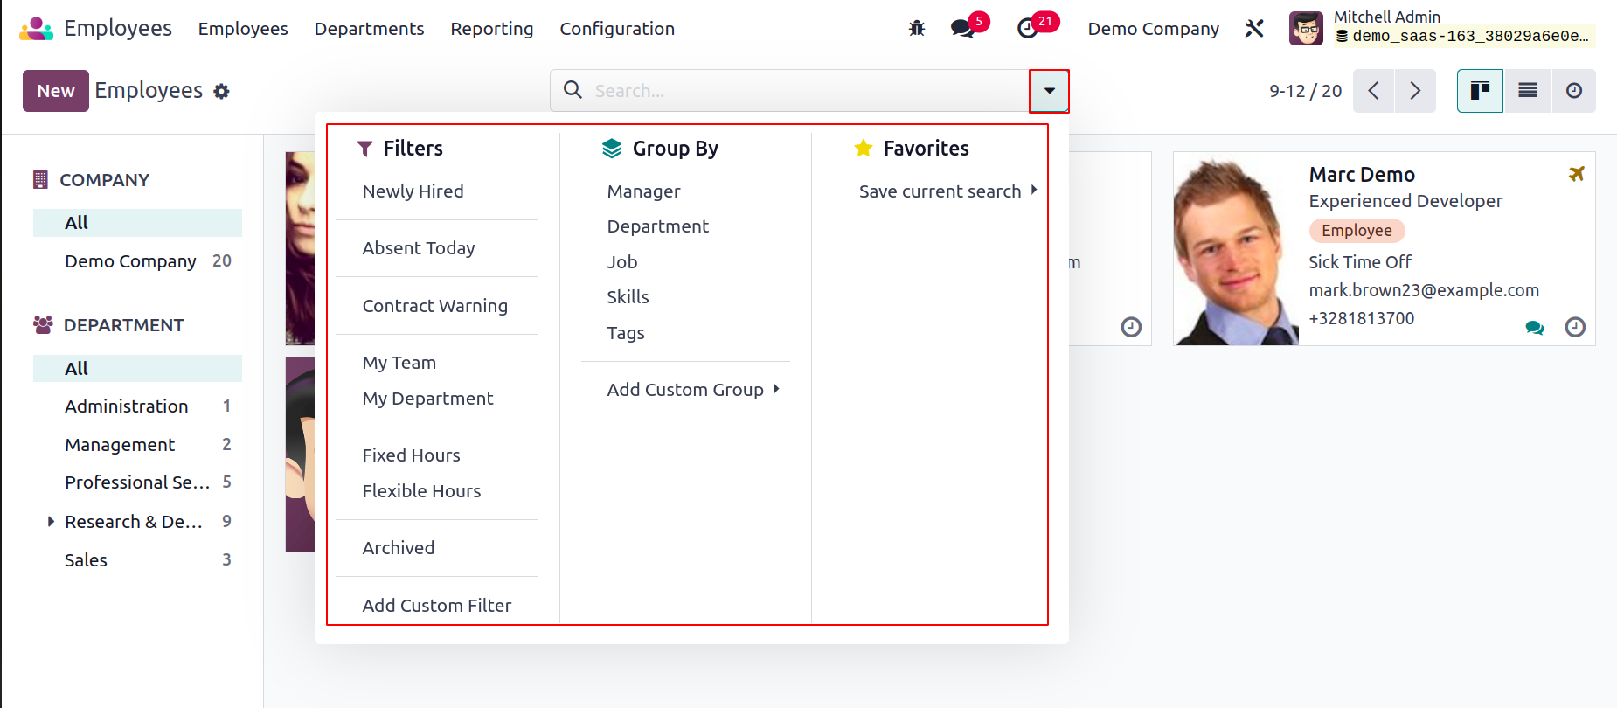Image resolution: width=1617 pixels, height=708 pixels.
Task: Open Mitchell Admin user menu
Action: (x=1442, y=28)
